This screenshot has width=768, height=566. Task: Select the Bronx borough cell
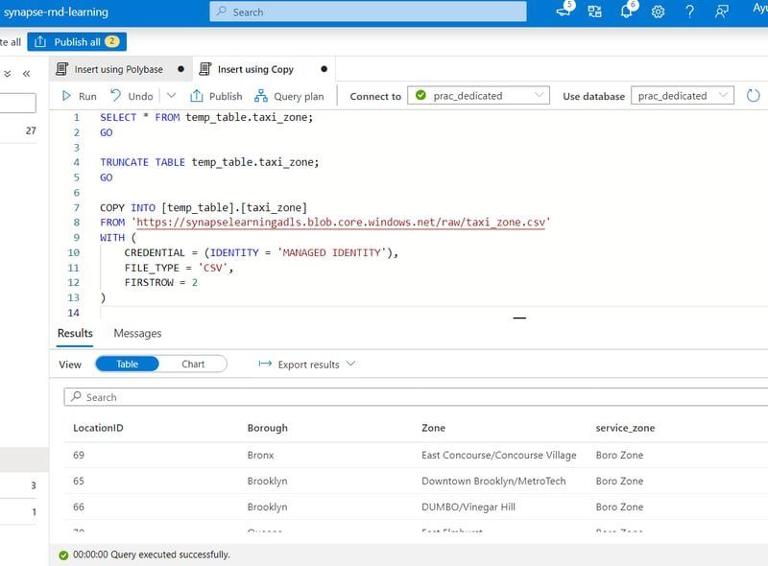coord(260,455)
